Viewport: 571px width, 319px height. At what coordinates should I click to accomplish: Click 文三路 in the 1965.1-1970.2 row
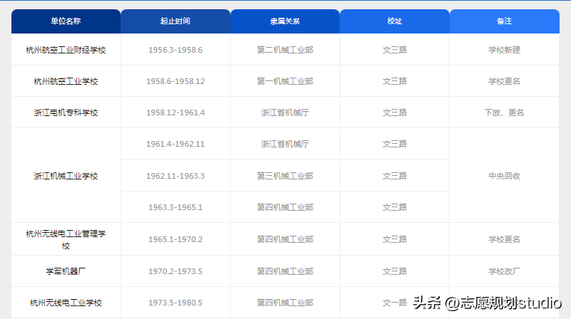click(395, 239)
